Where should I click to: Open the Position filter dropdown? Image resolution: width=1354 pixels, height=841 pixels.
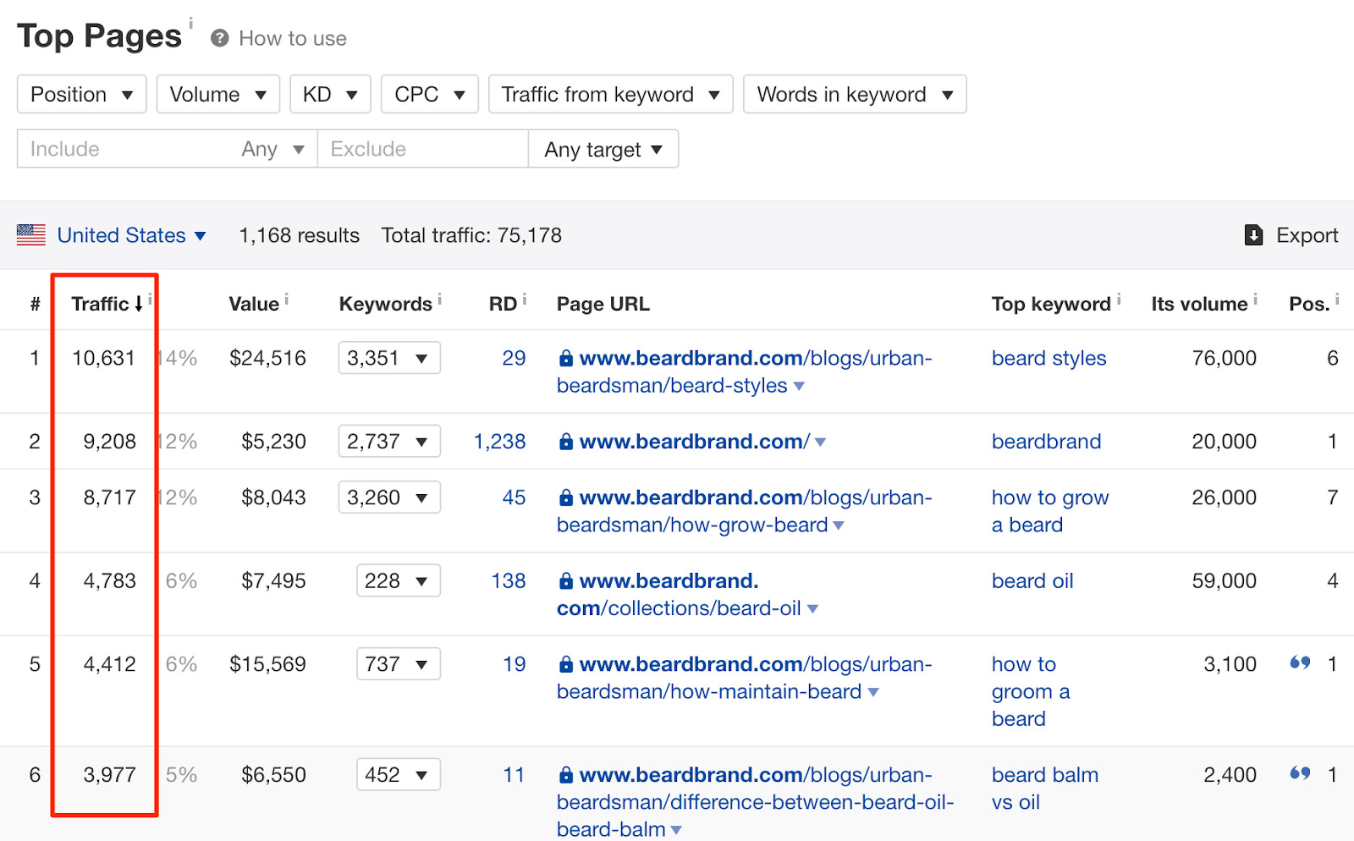tap(82, 94)
